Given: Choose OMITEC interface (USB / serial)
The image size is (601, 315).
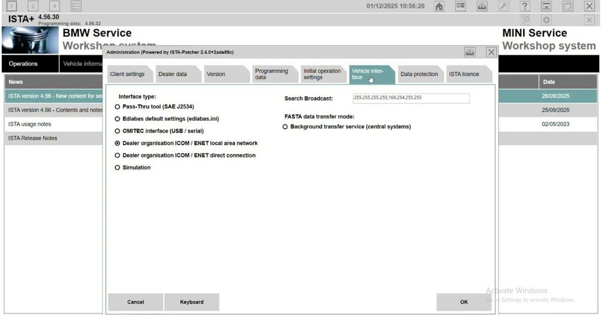Looking at the screenshot, I should [159, 131].
